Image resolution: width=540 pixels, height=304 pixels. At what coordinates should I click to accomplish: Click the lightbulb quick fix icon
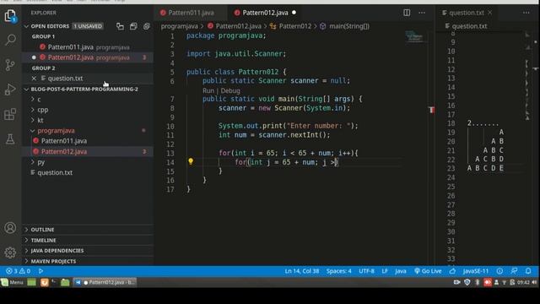click(191, 161)
